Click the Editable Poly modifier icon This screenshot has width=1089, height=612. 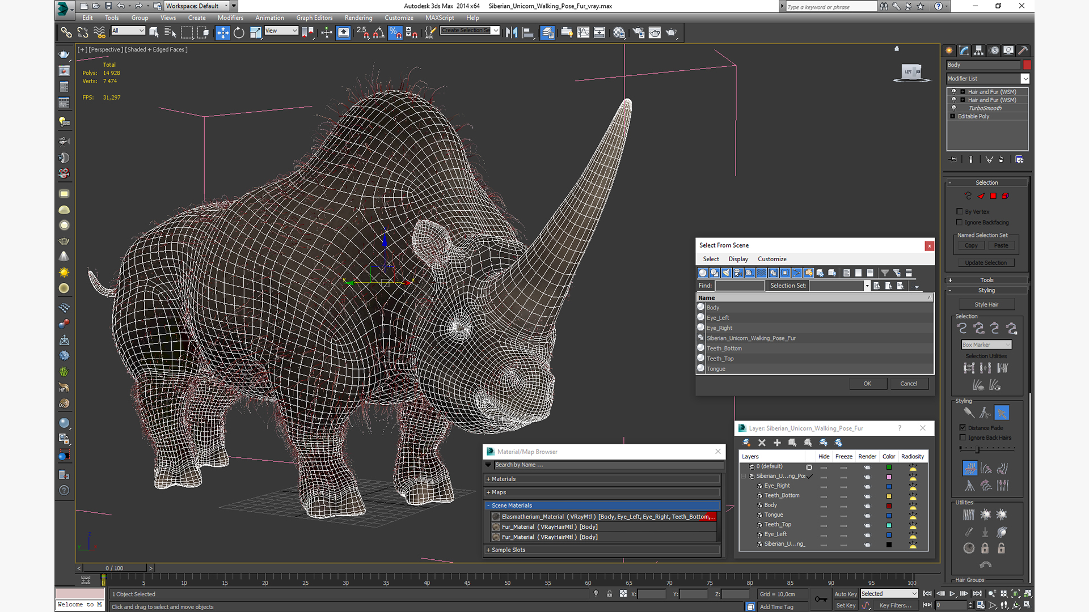click(955, 116)
